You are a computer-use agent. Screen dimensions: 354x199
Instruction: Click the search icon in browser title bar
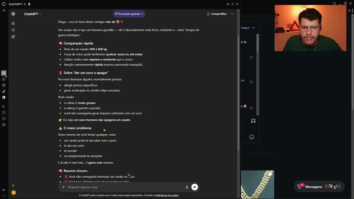(x=334, y=4)
